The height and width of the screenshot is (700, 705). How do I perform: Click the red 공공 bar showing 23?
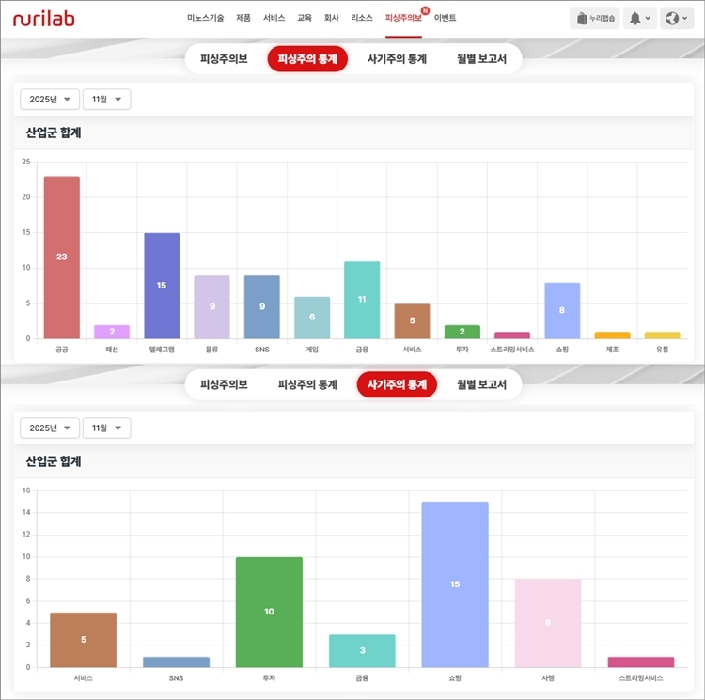coord(62,257)
